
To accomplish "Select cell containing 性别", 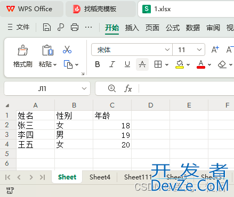I will point(74,116).
